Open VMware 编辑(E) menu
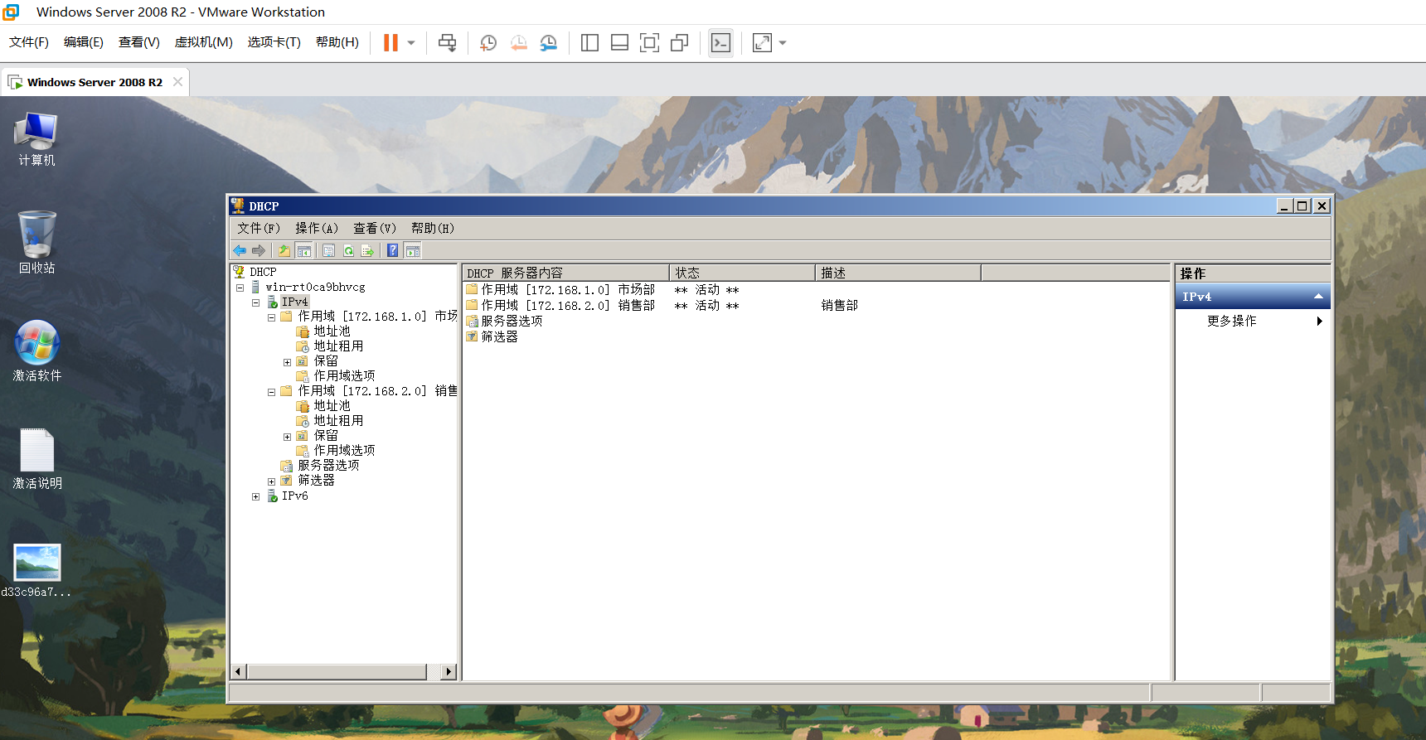Viewport: 1426px width, 740px height. pyautogui.click(x=84, y=42)
